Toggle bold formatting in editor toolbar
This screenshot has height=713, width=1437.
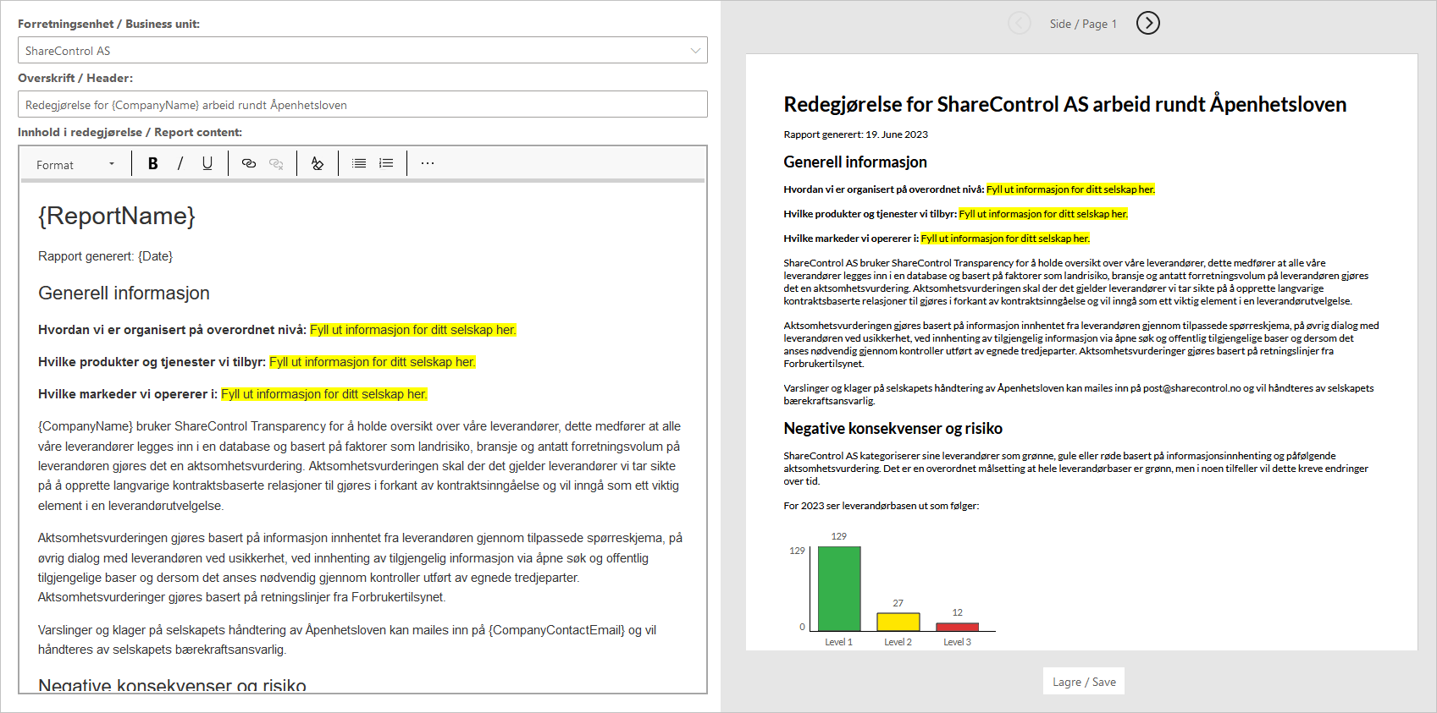point(153,164)
